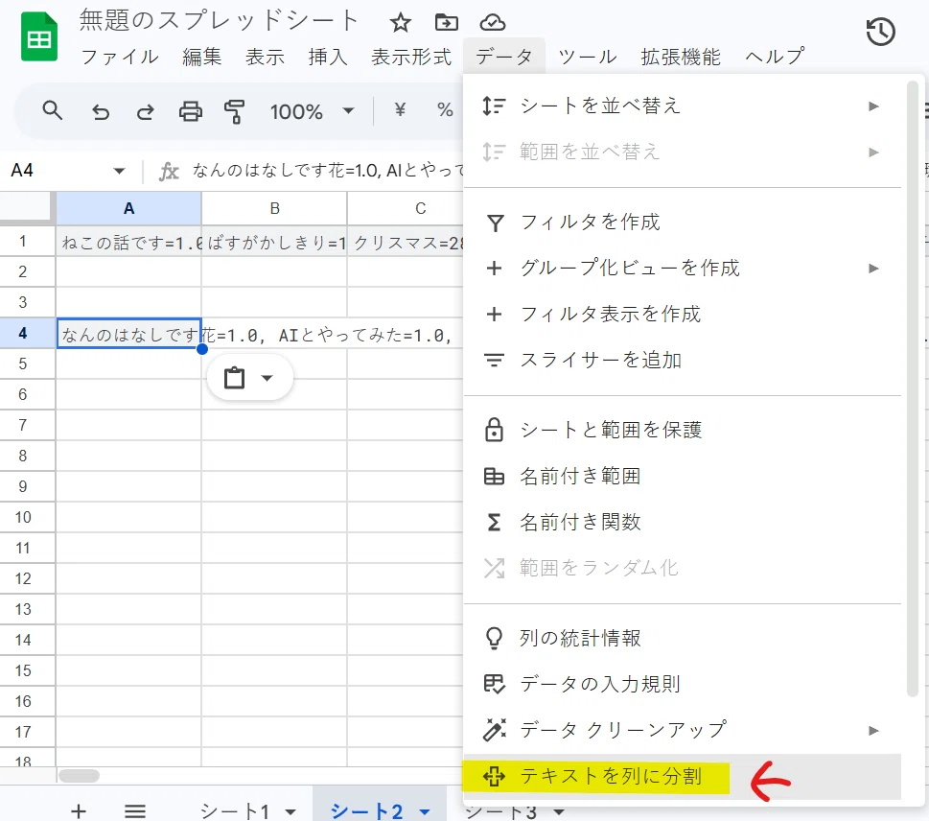Choose データの入力規則

[682, 684]
